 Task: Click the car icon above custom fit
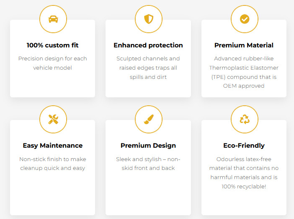point(53,19)
